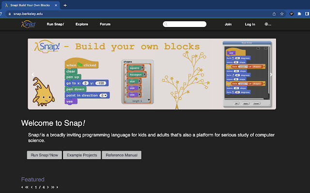Click the Log In link
The width and height of the screenshot is (310, 193).
(x=250, y=24)
